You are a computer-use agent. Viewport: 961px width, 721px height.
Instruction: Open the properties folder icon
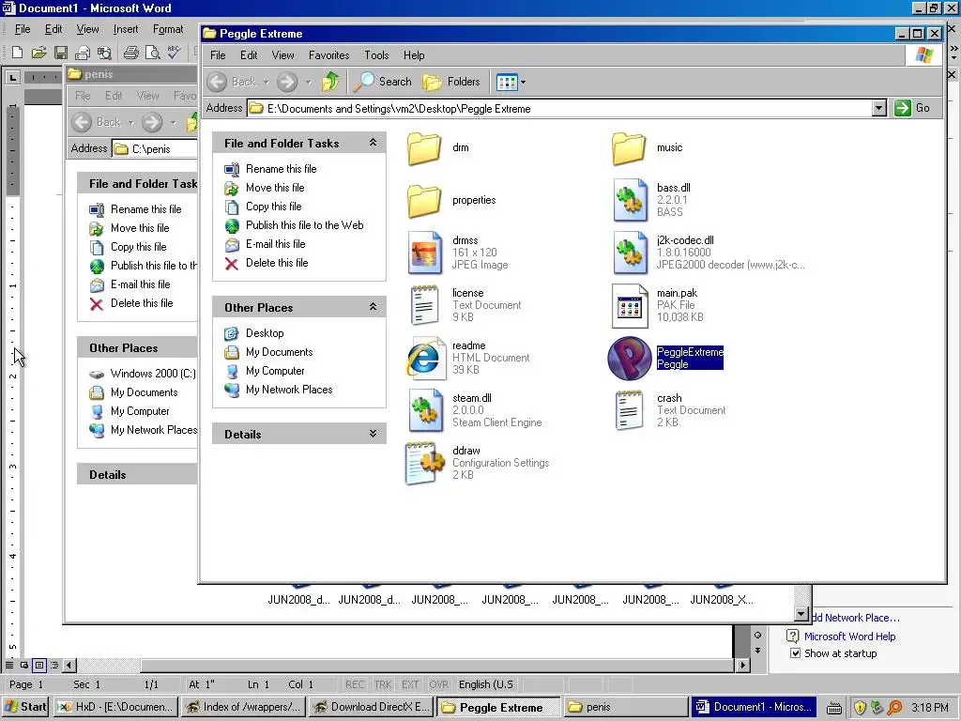[424, 201]
